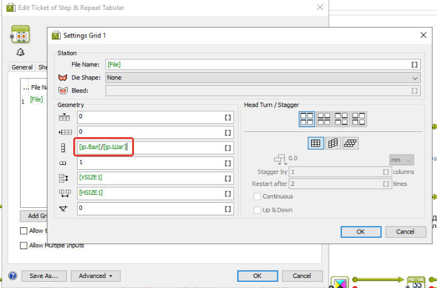Click the rotation angle icon
Viewport: 437px width, 288px height.
click(63, 208)
